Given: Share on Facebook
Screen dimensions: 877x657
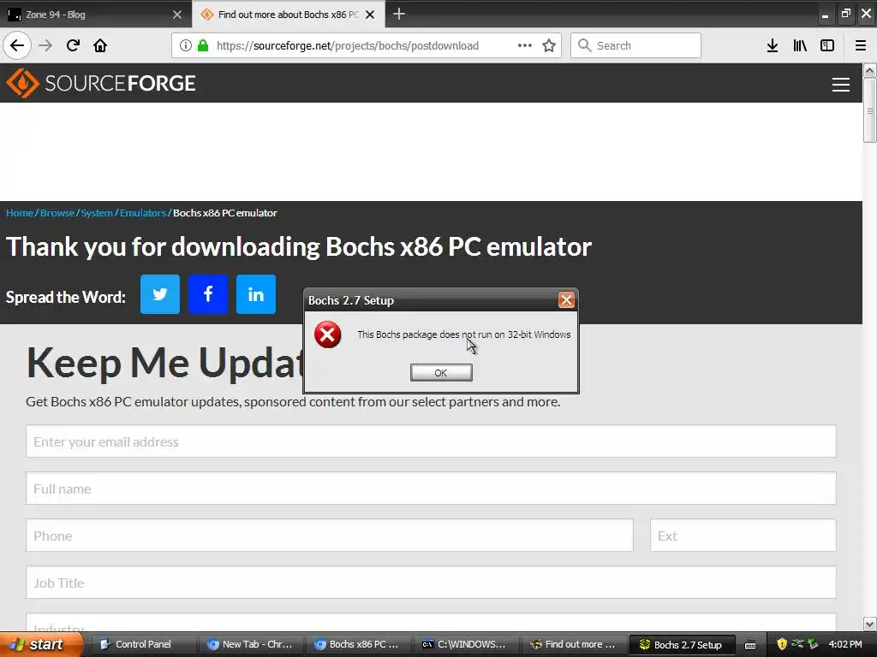Looking at the screenshot, I should pos(208,294).
